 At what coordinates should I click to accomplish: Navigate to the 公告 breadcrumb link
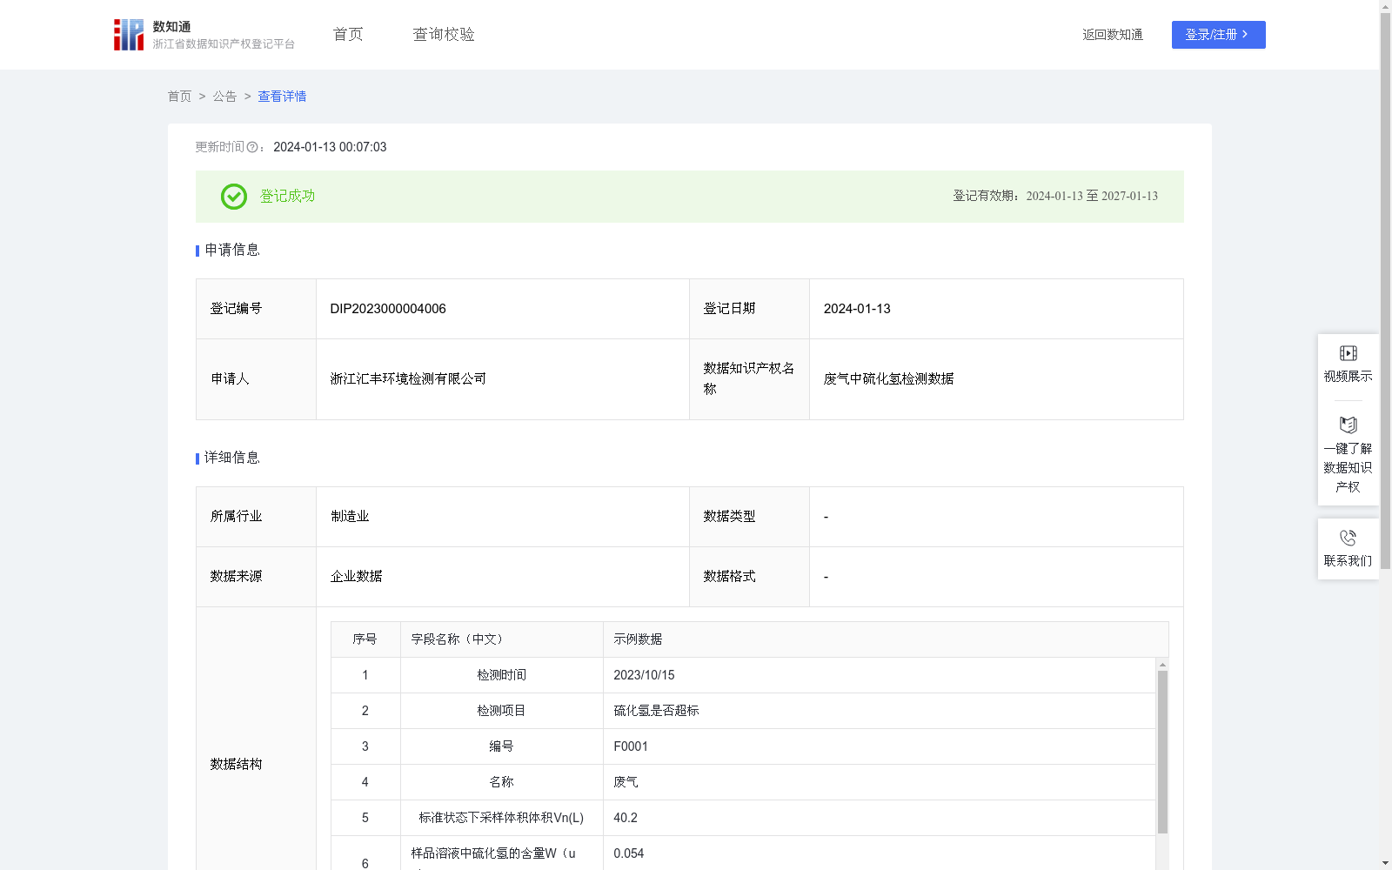click(224, 97)
